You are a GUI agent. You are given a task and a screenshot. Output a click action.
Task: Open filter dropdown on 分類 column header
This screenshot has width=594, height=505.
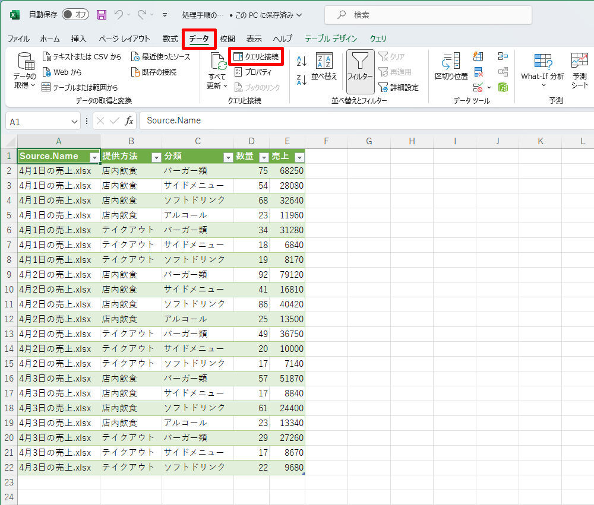[x=228, y=157]
